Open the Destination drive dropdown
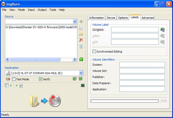Image resolution: width=173 pixels, height=118 pixels. click(81, 73)
